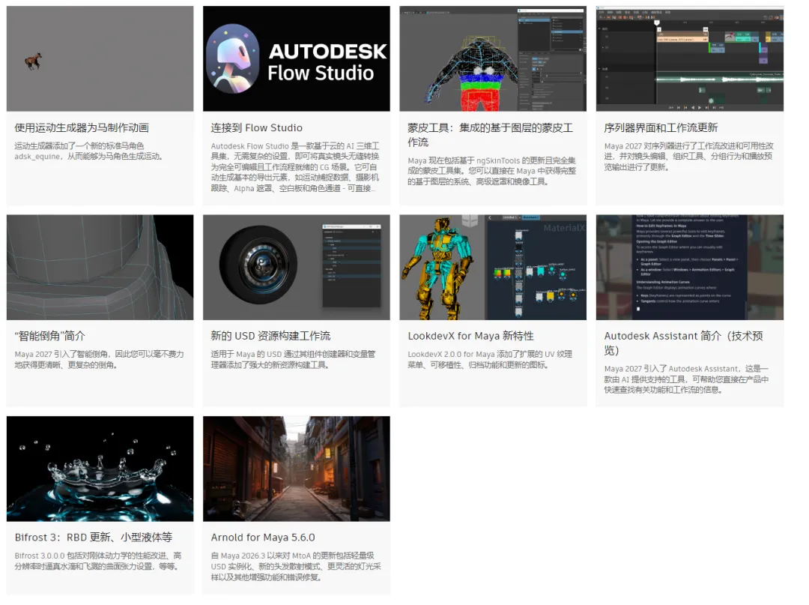Open the Autodesk Assistant chat thumbnail
809x605 pixels.
pos(690,268)
